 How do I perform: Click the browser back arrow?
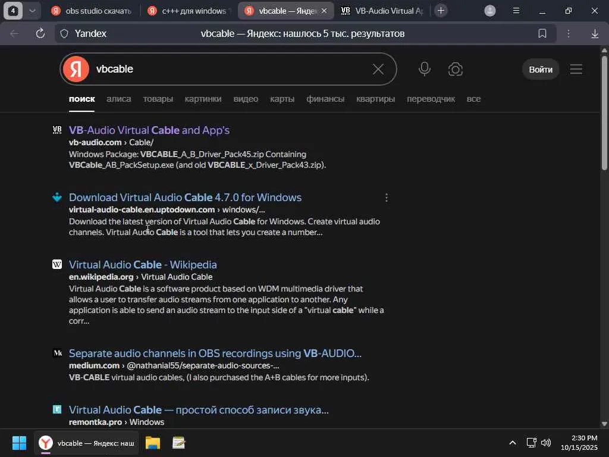click(14, 34)
